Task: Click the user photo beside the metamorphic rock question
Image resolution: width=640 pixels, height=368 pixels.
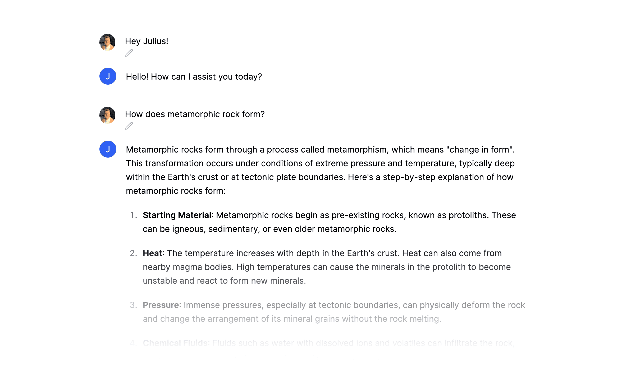Action: [x=107, y=115]
